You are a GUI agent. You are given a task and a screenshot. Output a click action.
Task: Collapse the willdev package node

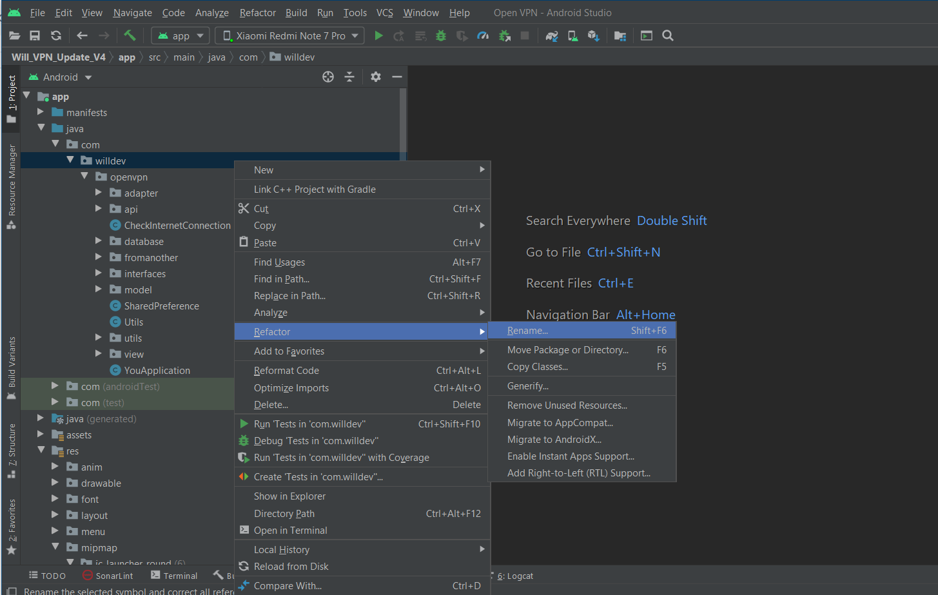[x=70, y=160]
